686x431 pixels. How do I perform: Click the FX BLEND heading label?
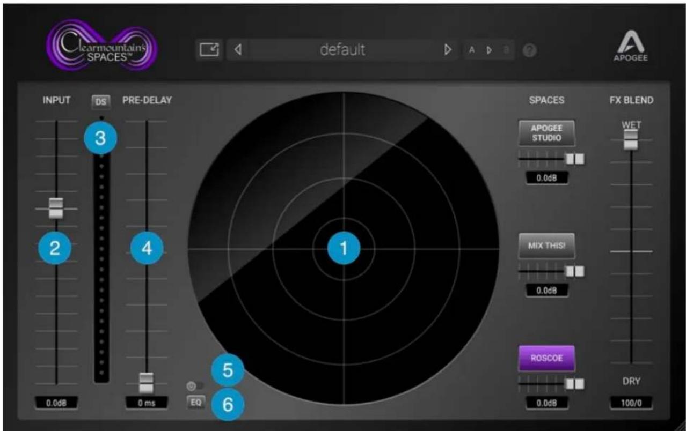[x=631, y=101]
